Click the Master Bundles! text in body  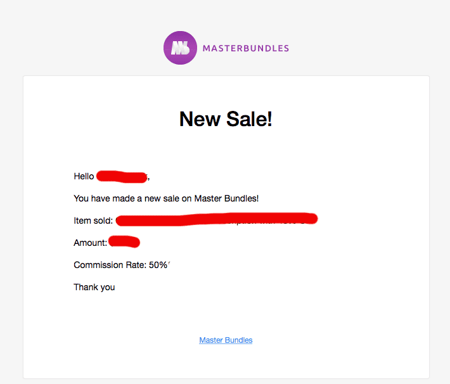226,198
